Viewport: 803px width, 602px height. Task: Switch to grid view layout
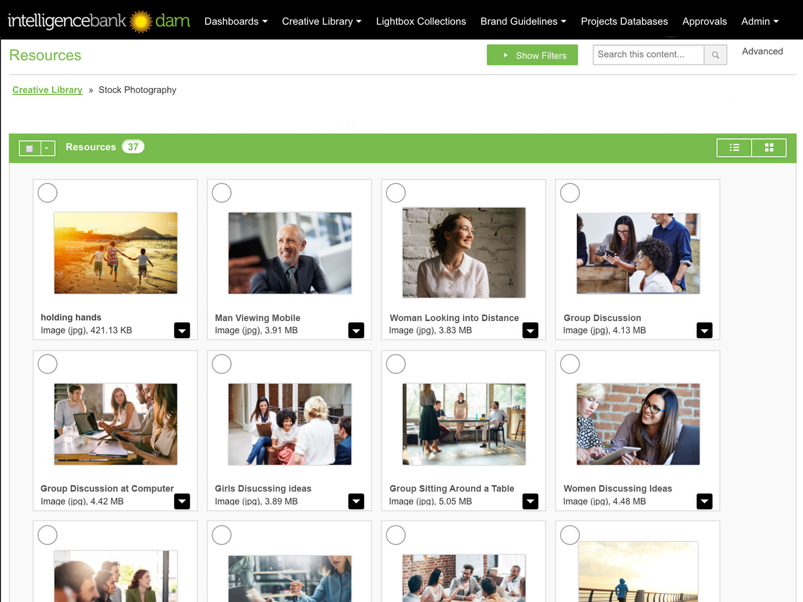[769, 147]
